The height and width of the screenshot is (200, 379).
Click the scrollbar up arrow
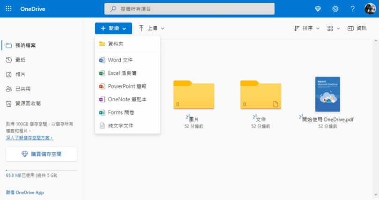tap(376, 41)
